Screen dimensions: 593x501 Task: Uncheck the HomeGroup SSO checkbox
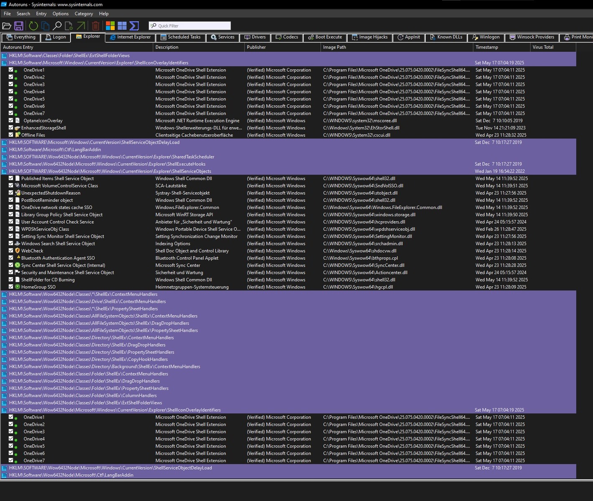point(11,287)
